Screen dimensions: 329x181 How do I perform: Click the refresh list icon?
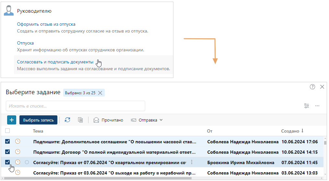(x=67, y=120)
